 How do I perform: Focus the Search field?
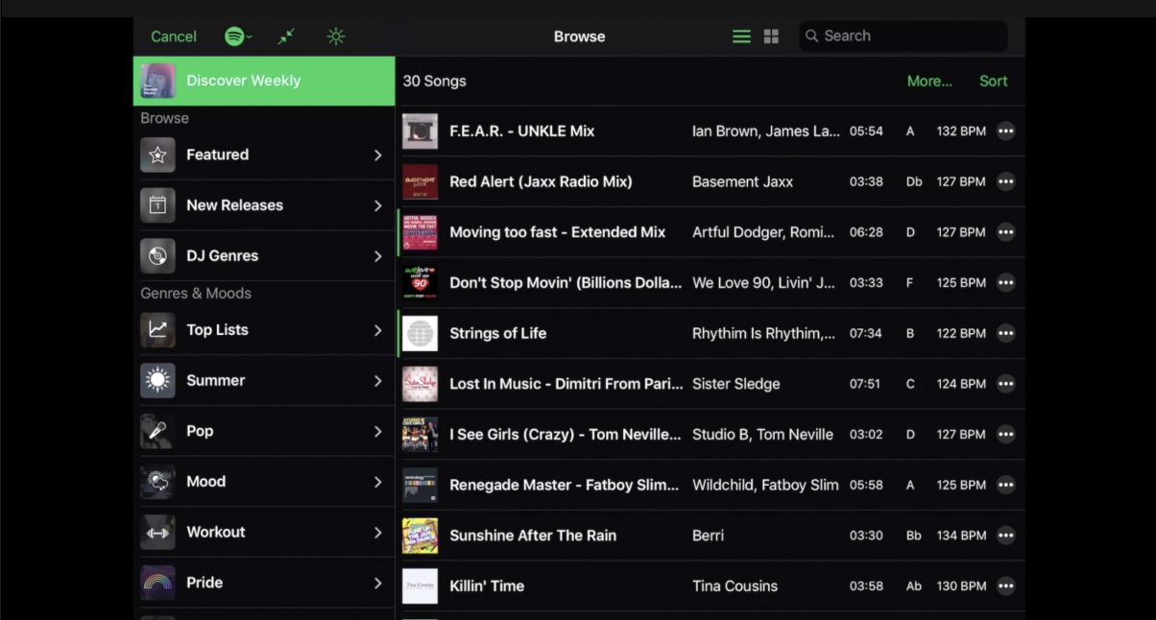coord(903,36)
